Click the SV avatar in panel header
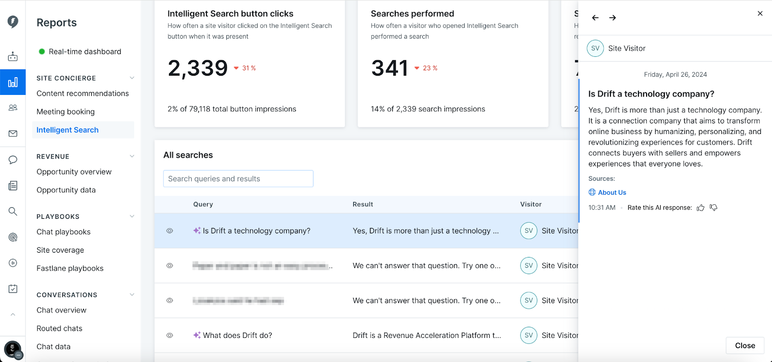772x362 pixels. tap(595, 48)
